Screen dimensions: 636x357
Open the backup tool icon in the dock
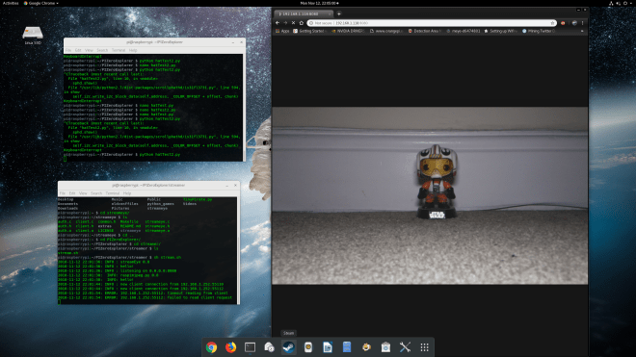tap(269, 347)
